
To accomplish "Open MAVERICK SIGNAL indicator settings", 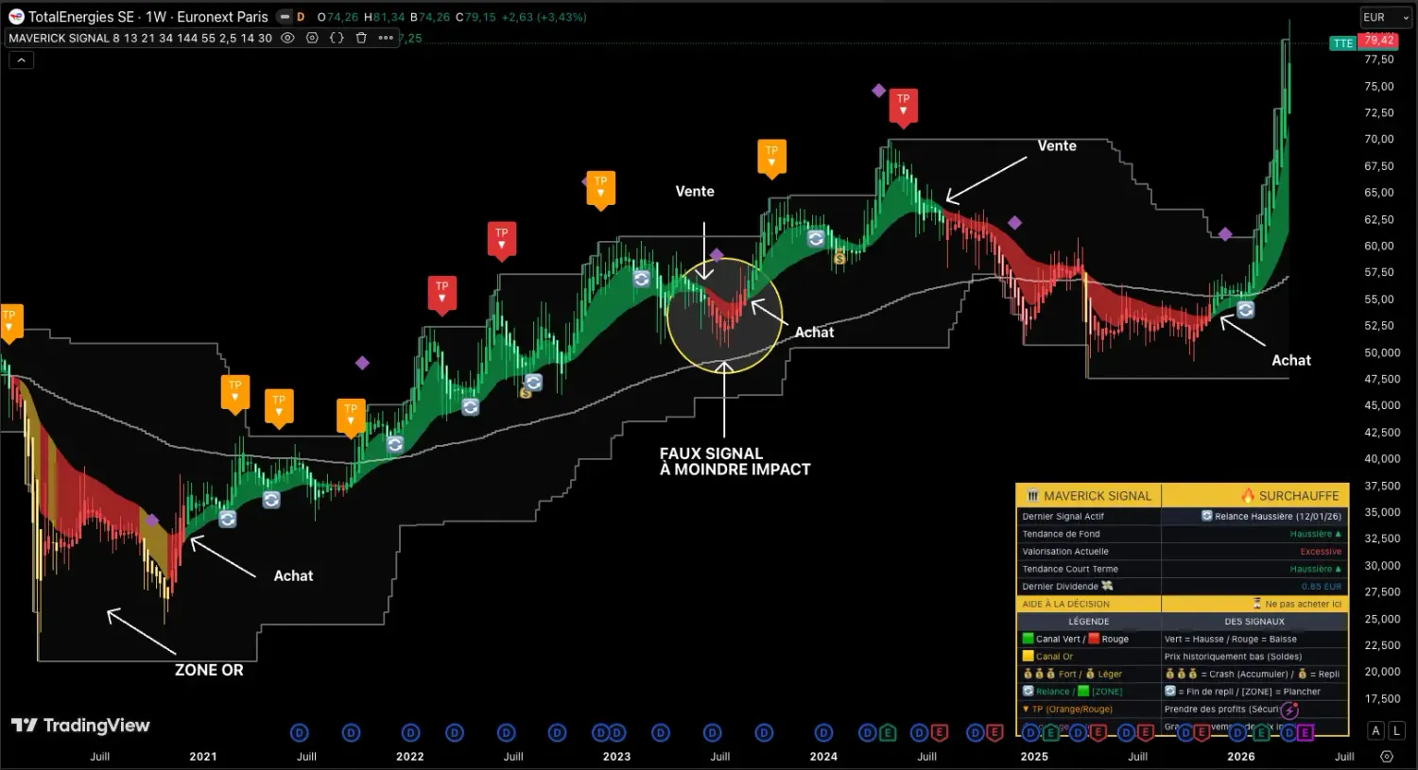I will pos(312,38).
